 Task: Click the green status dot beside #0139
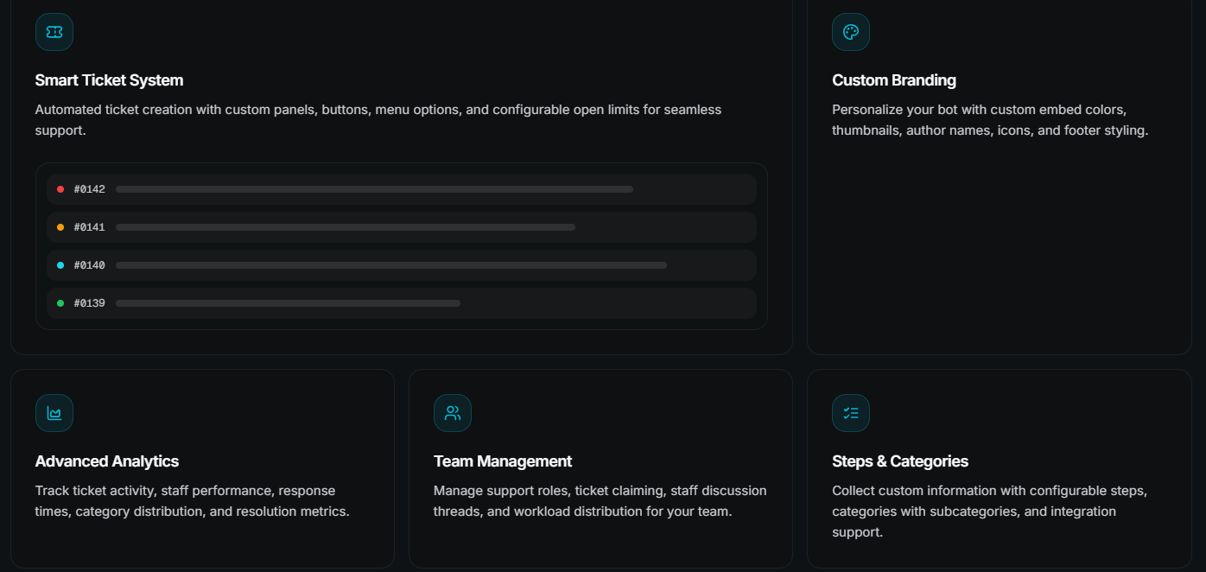[60, 303]
